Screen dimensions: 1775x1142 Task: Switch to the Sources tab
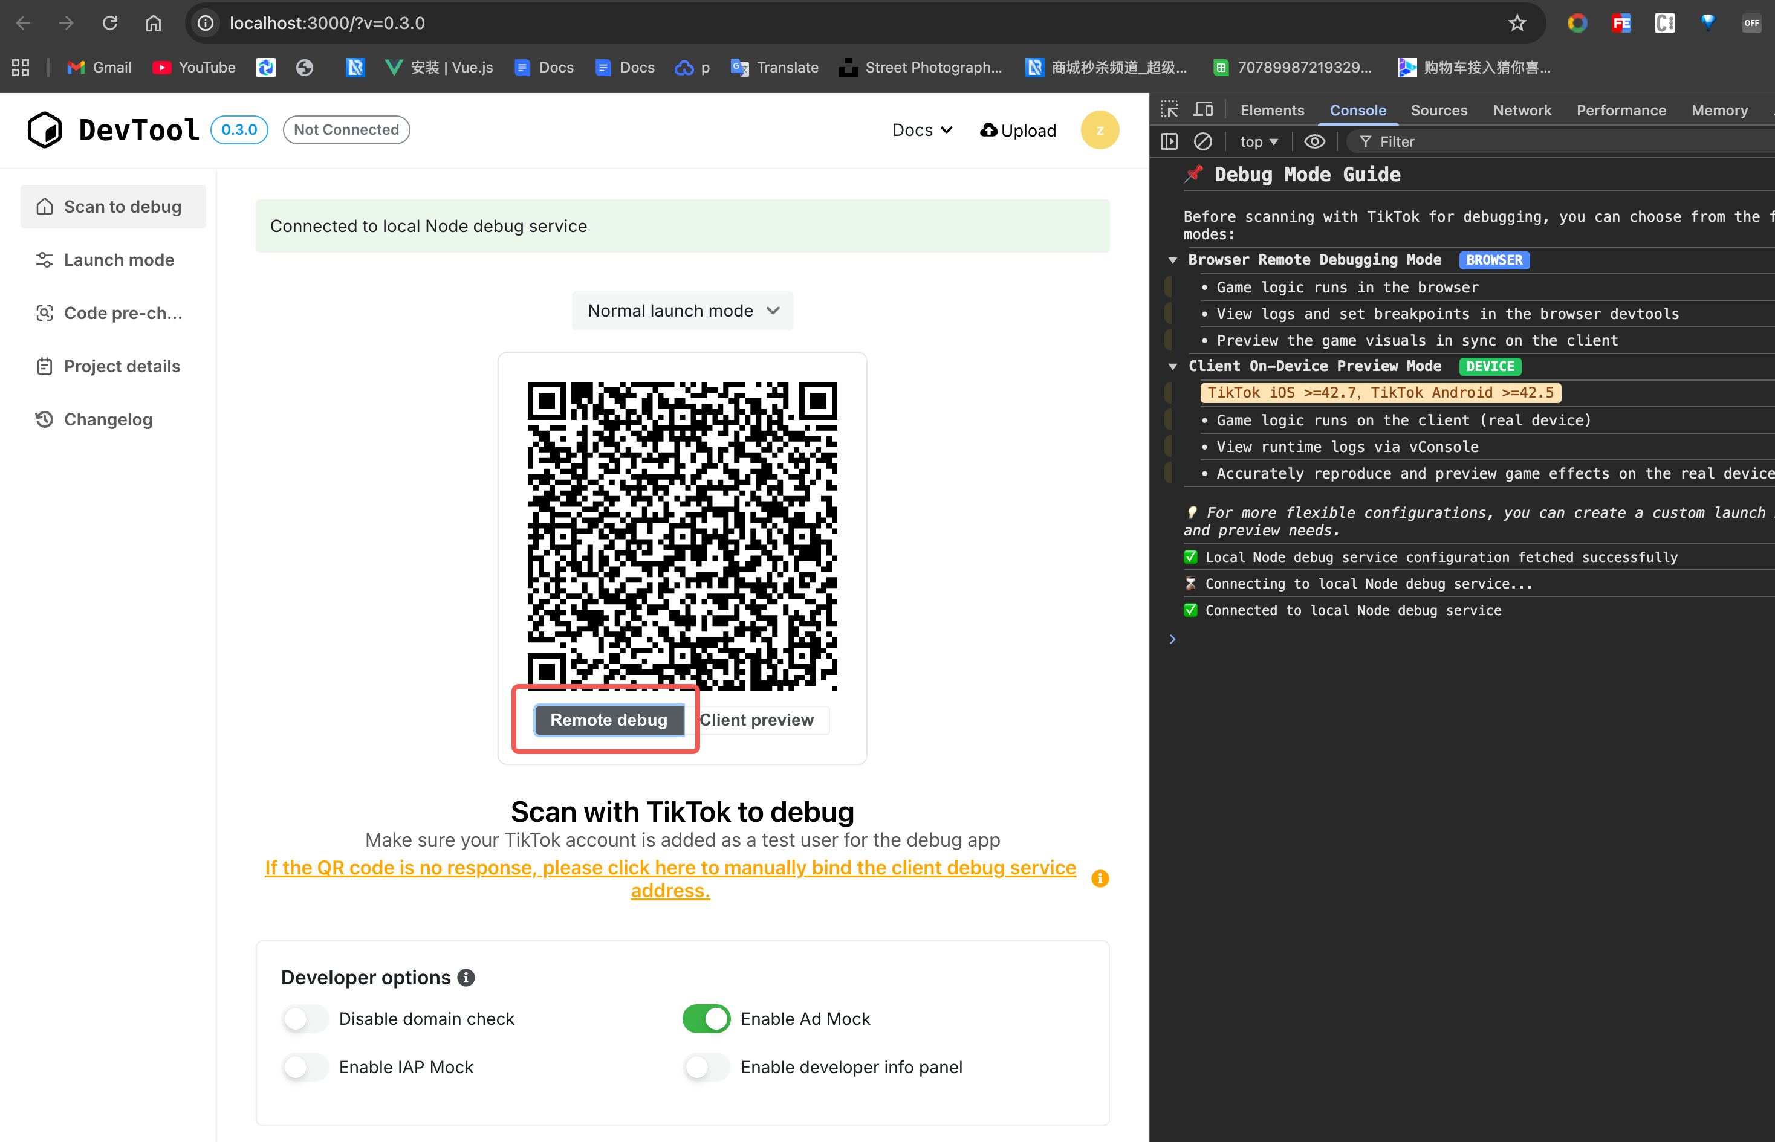coord(1439,111)
